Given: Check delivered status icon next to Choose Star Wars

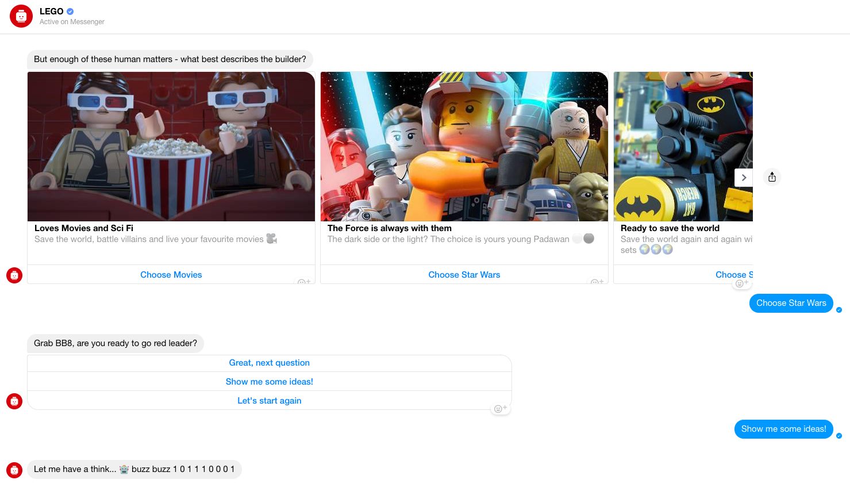Looking at the screenshot, I should (x=839, y=310).
